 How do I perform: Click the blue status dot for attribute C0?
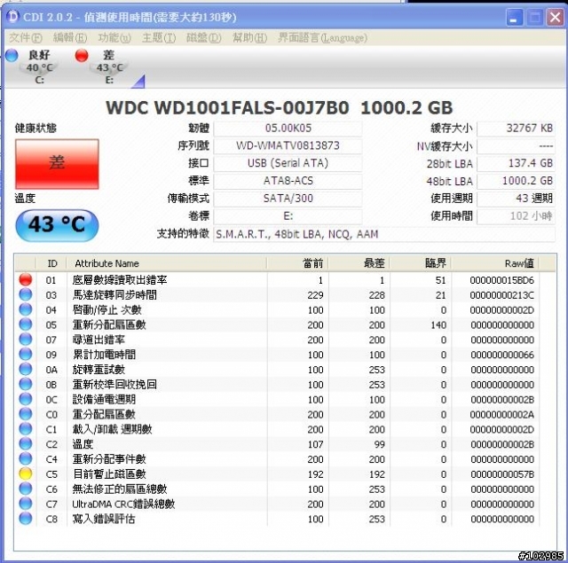click(x=26, y=414)
